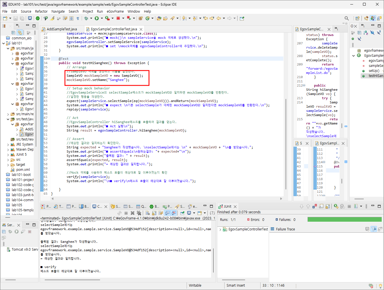Image resolution: width=384 pixels, height=290 pixels.
Task: Click the Last Edit Location arrow icon
Action: 206,18
